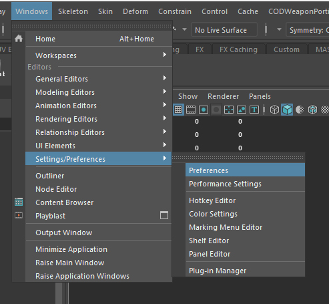Open Preferences from the submenu
This screenshot has height=304, width=329.
click(x=245, y=170)
